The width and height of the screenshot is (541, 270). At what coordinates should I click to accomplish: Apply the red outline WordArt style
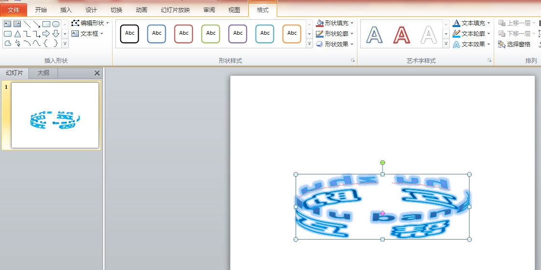[401, 34]
